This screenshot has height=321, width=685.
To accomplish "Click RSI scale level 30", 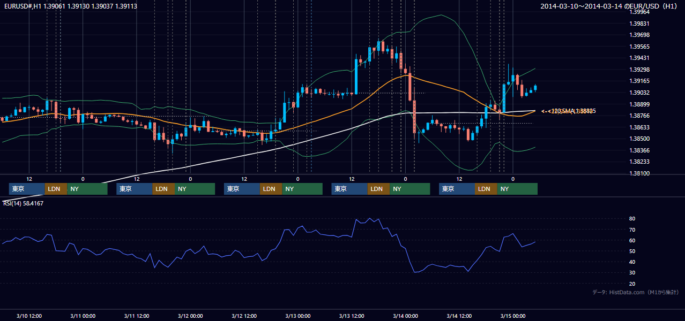I will [x=632, y=272].
